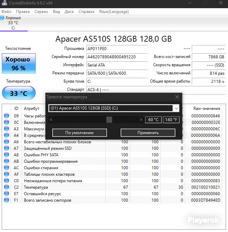Viewport: 228px width, 232px height.
Task: Click the По умолчанию button
Action: click(x=79, y=133)
